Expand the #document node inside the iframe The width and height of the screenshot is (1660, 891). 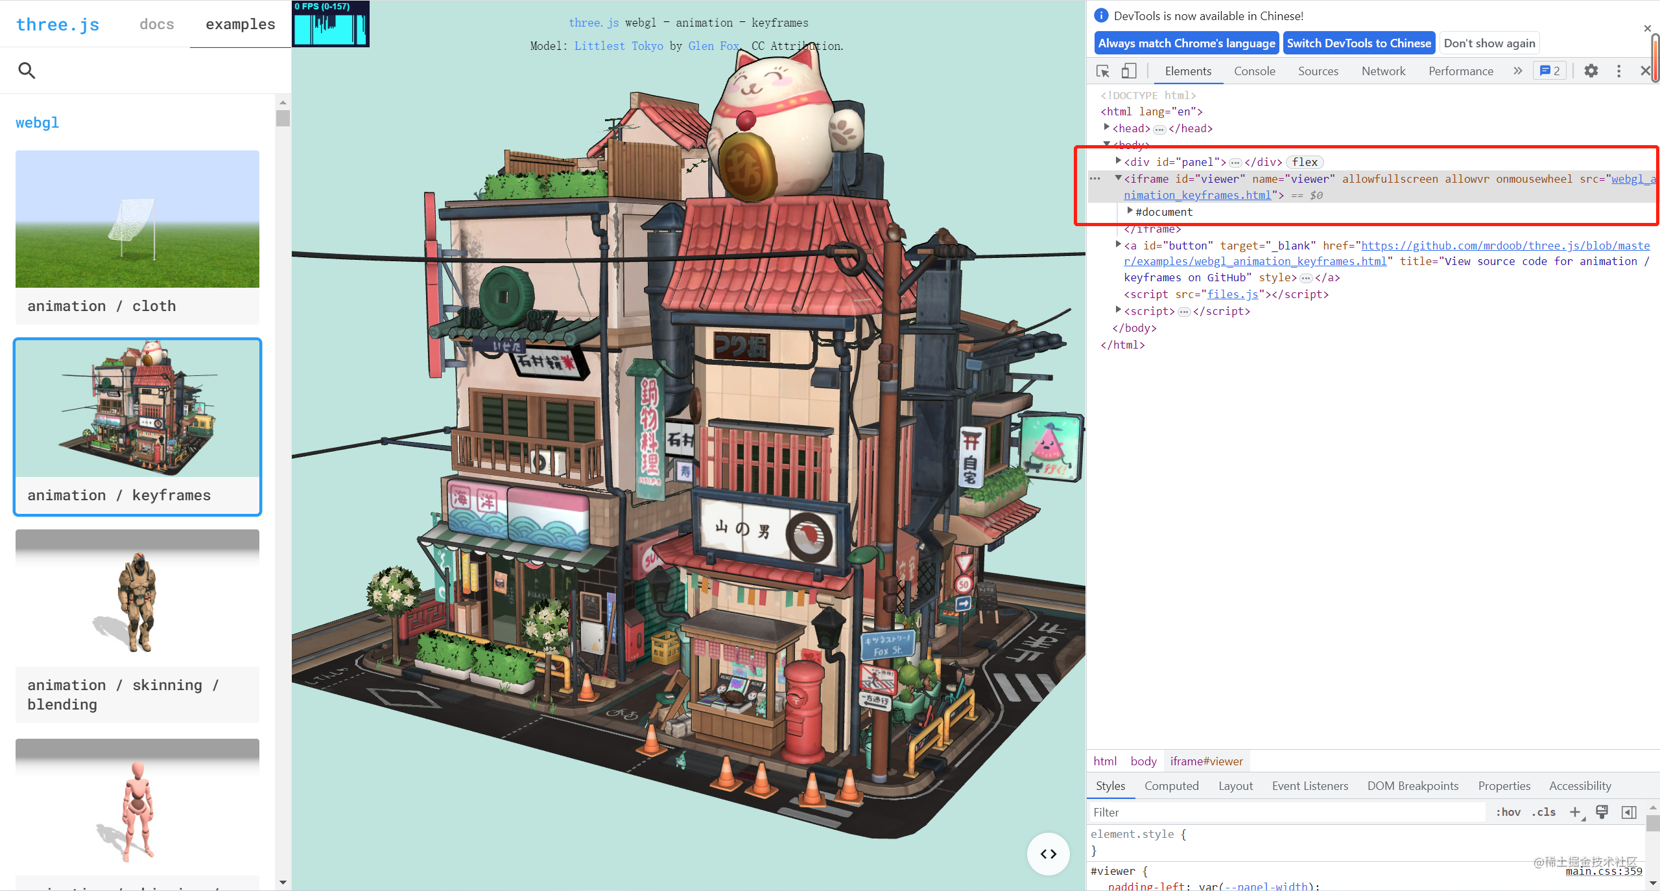tap(1130, 211)
